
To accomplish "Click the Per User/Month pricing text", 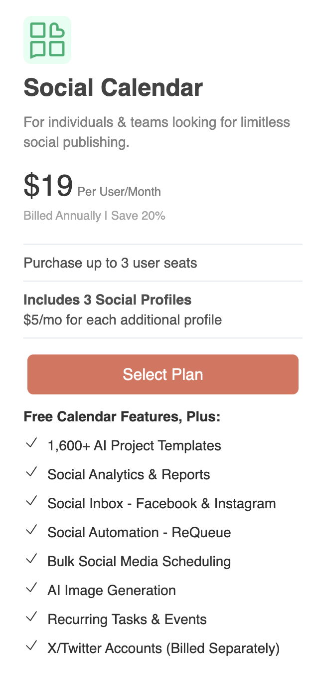I will point(119,192).
